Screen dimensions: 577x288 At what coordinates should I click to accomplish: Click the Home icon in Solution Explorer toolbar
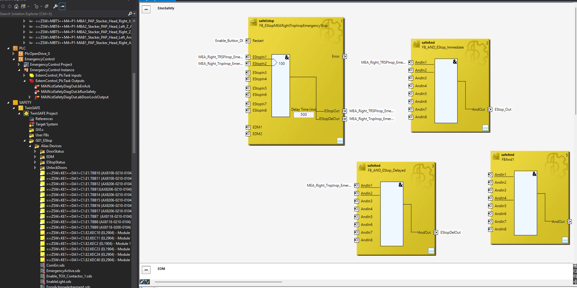(16, 6)
